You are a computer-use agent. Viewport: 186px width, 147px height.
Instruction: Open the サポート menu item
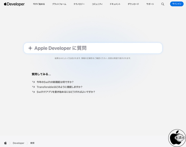(x=150, y=4)
